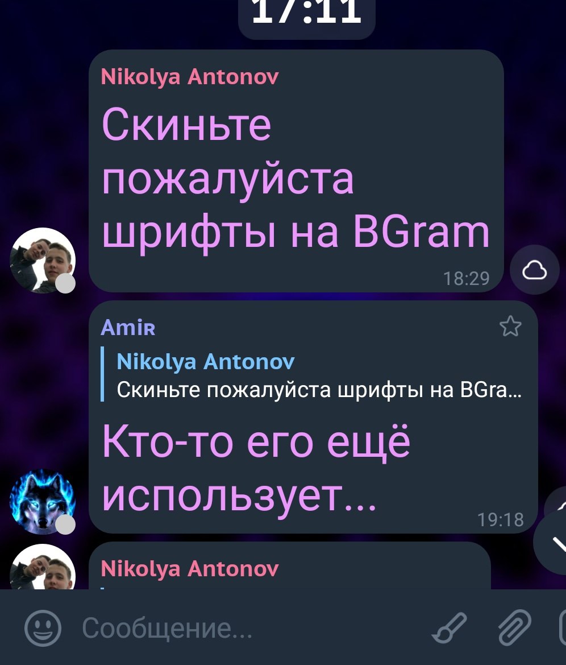Tap the partially hidden icon at right of input bar

[x=563, y=628]
